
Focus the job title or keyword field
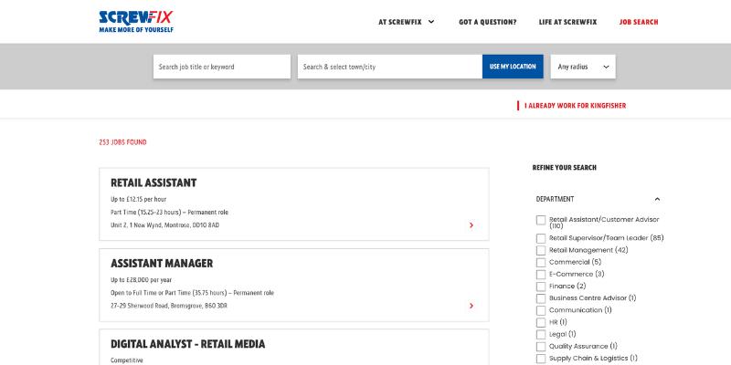point(221,67)
